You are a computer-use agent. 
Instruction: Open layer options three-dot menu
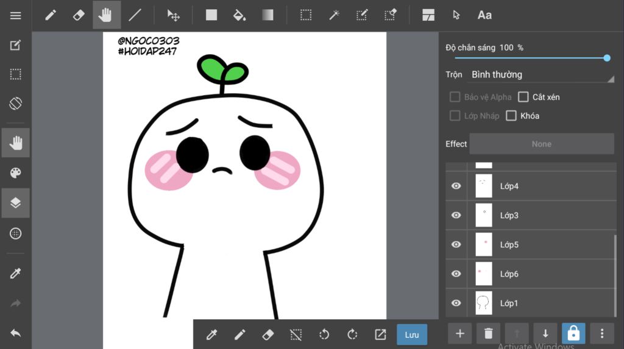601,334
